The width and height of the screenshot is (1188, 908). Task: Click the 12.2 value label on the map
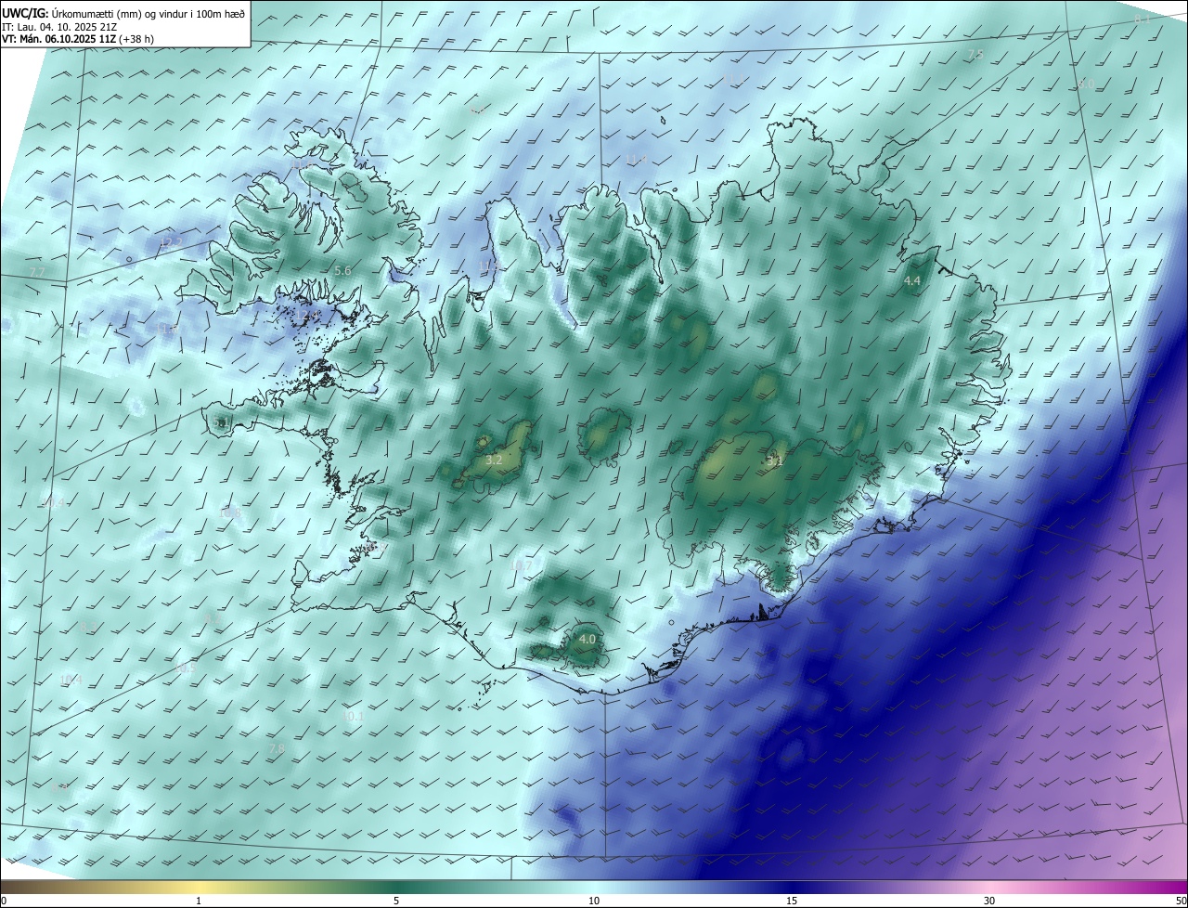click(x=171, y=243)
